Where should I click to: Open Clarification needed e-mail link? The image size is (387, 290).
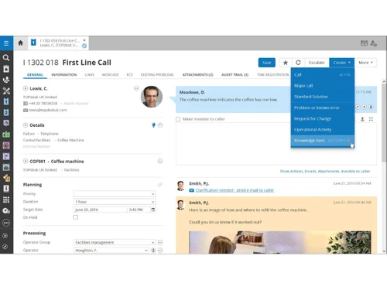[x=235, y=190]
